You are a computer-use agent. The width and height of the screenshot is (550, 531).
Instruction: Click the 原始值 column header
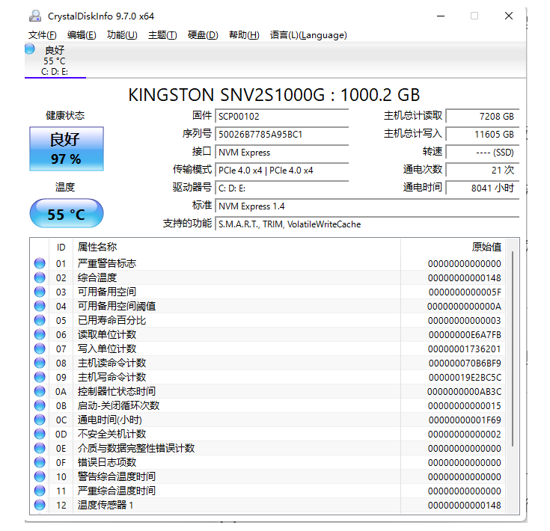pos(453,247)
